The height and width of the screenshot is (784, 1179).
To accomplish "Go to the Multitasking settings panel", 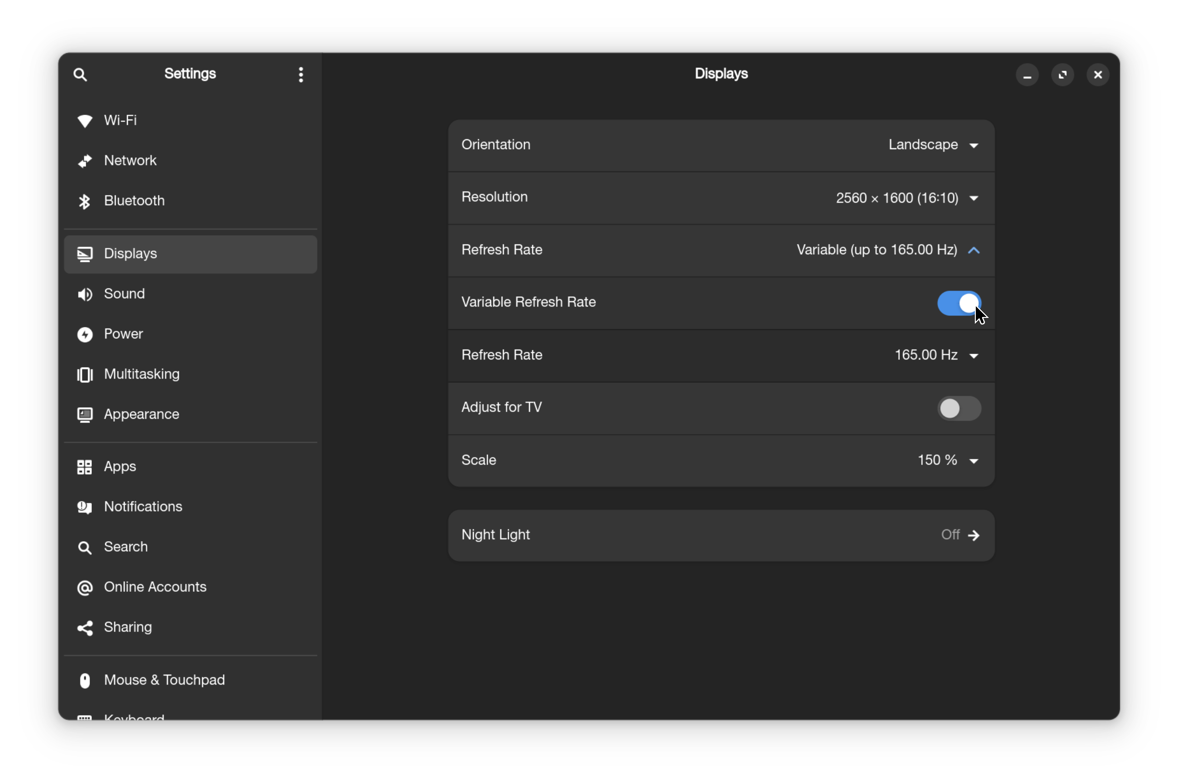I will 142,374.
